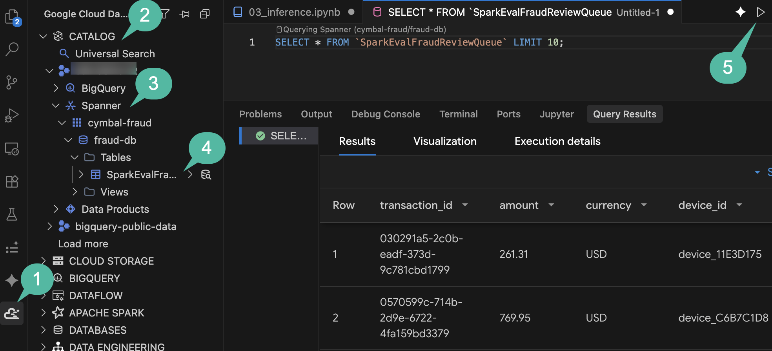Viewport: 772px width, 351px height.
Task: Select the amount value 261.31
Action: coord(513,254)
